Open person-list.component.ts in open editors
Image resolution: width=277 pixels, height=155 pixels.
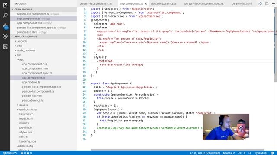click(44, 14)
